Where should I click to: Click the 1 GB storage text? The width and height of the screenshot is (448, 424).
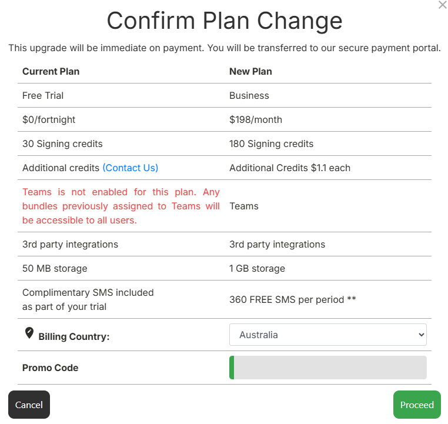click(x=257, y=268)
